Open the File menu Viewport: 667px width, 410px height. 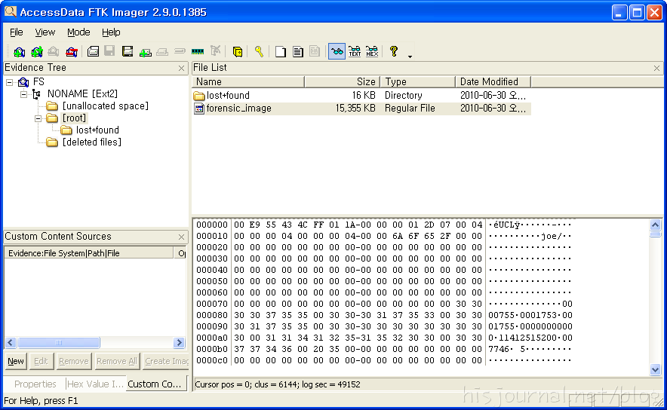[x=16, y=32]
